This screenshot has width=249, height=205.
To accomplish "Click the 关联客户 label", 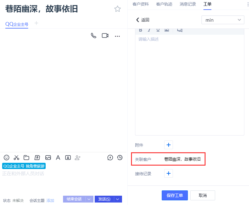I will point(143,159).
